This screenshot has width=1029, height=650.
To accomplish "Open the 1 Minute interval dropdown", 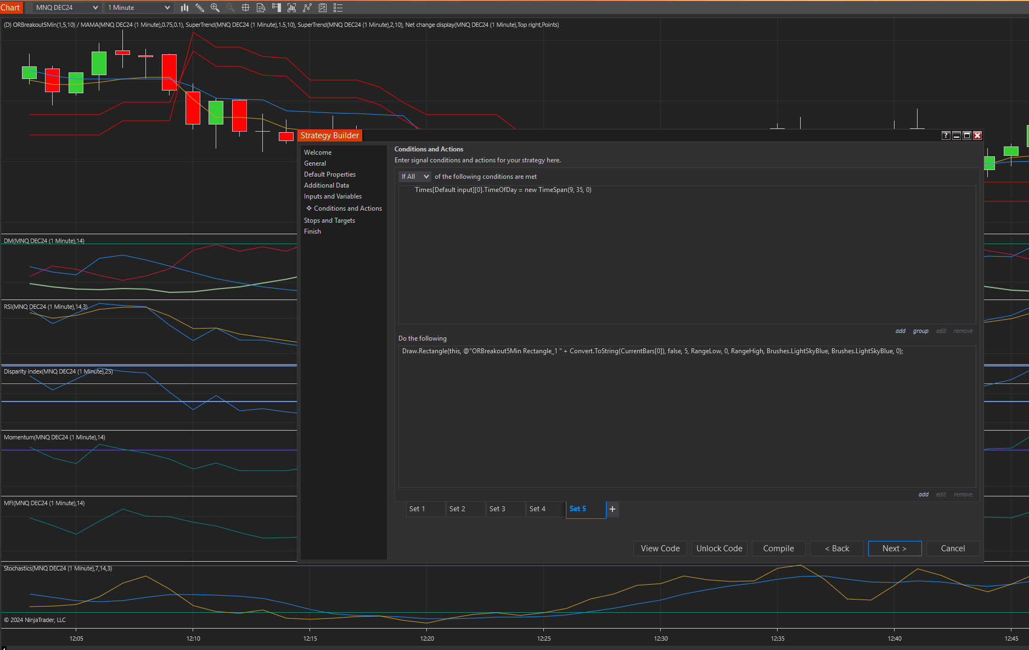I will coord(139,8).
